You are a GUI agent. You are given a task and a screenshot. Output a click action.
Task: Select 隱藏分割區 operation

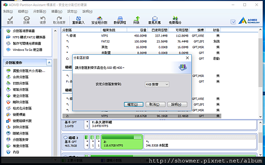[17, 133]
